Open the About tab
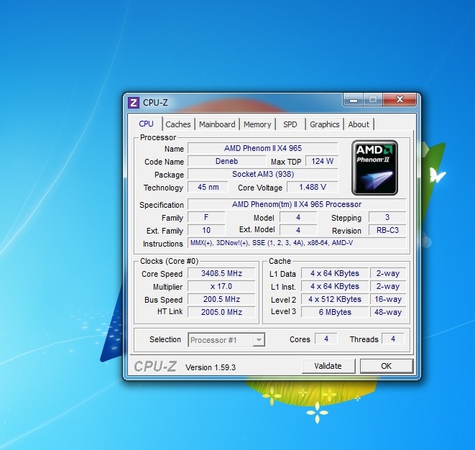Viewport: 475px width, 450px height. 359,124
